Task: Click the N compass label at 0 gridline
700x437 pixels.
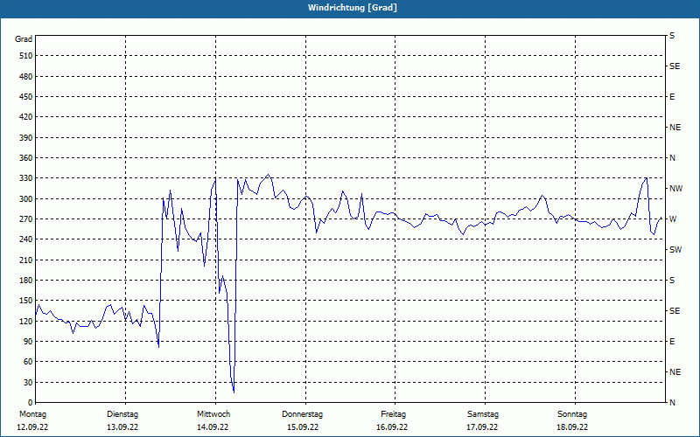Action: click(672, 403)
